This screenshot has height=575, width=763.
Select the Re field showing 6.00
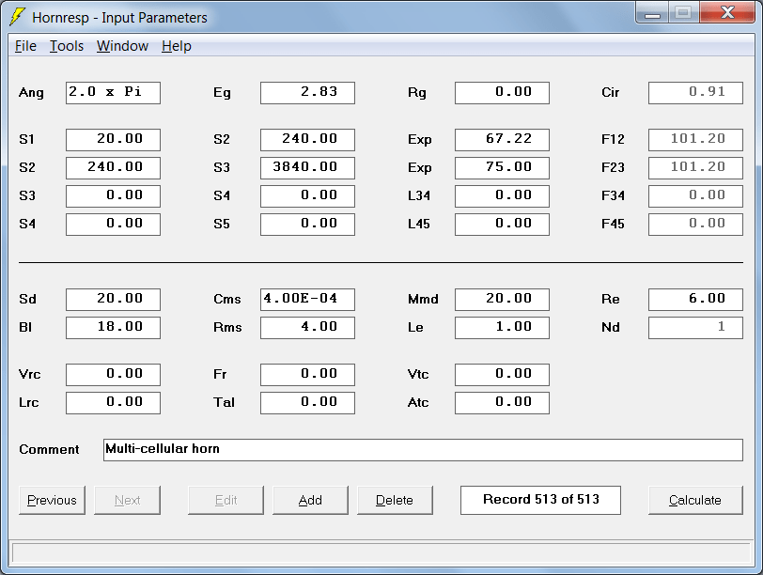click(695, 299)
